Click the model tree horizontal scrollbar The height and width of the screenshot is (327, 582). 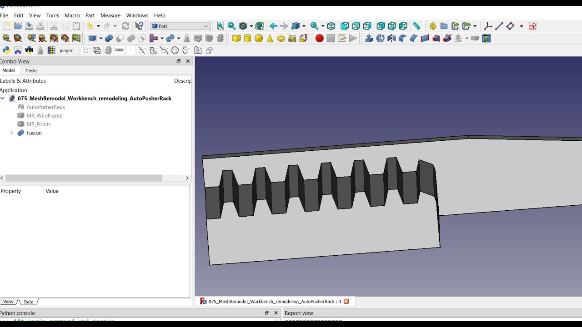[84, 178]
